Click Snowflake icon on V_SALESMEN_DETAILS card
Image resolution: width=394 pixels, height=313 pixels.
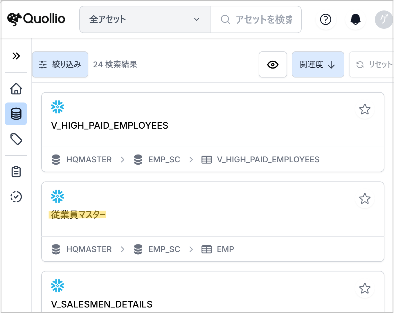[57, 286]
